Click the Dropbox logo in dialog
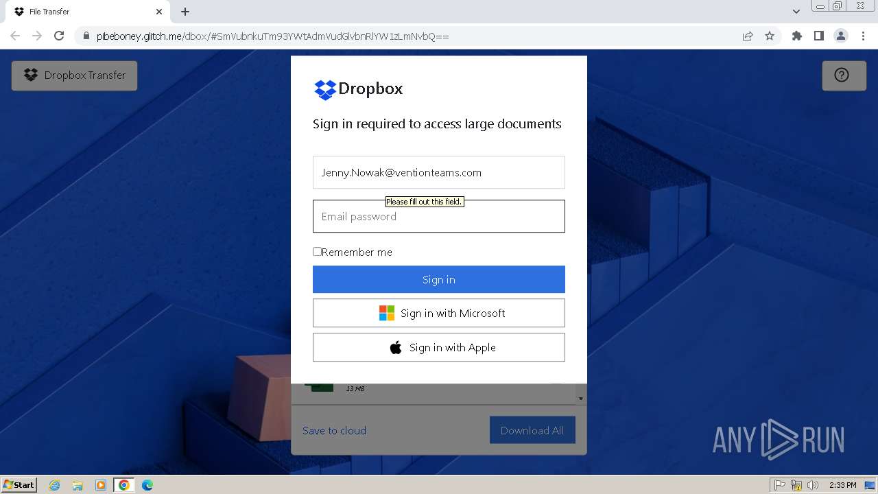Viewport: 878px width, 494px height. pyautogui.click(x=358, y=89)
